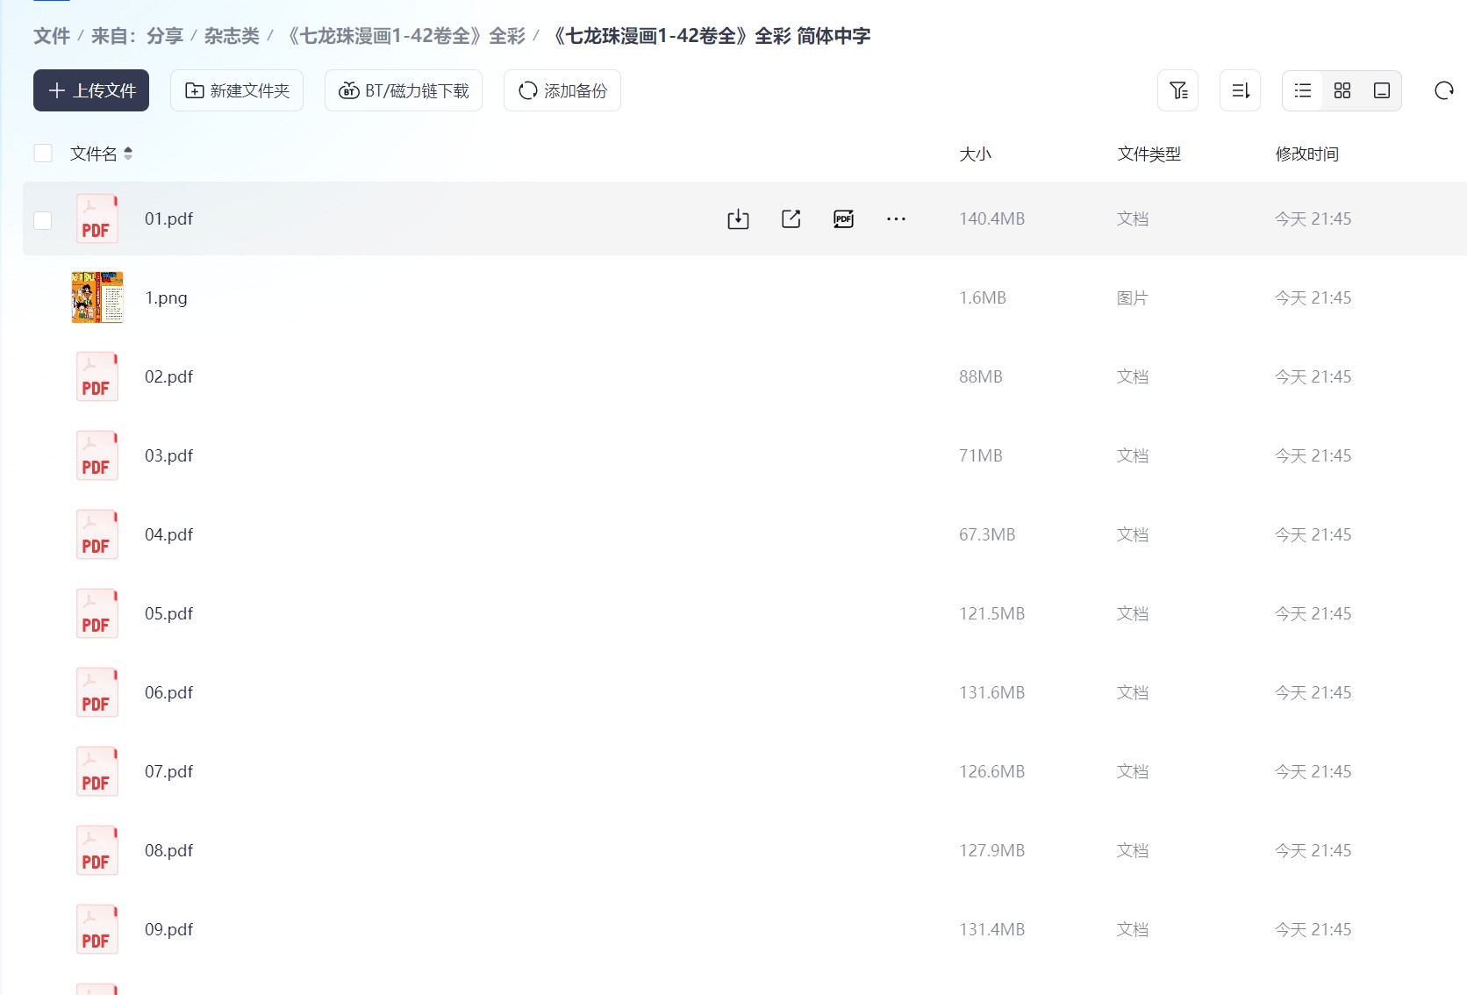Open the filter icon in the toolbar
This screenshot has width=1467, height=995.
(1178, 90)
